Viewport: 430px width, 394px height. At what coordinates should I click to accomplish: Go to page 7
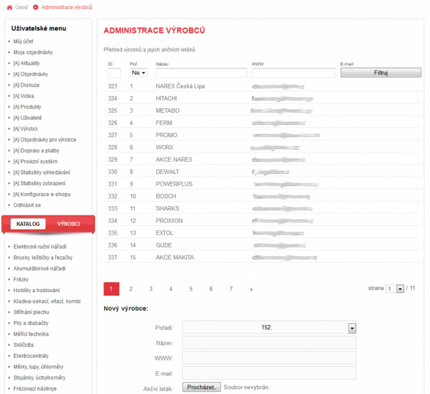pyautogui.click(x=231, y=289)
